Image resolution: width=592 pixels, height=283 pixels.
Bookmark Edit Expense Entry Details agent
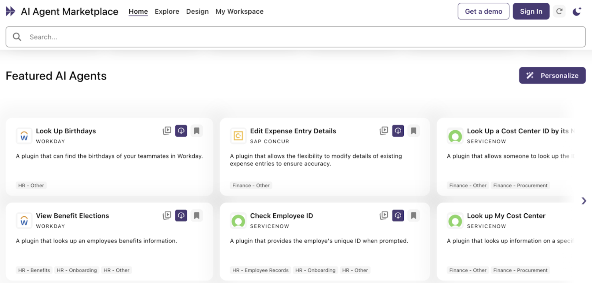(413, 131)
